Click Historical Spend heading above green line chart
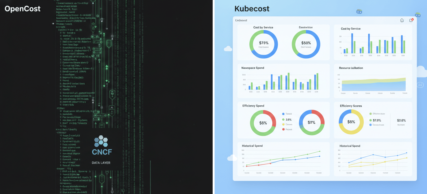The image size is (427, 194). pos(252,146)
